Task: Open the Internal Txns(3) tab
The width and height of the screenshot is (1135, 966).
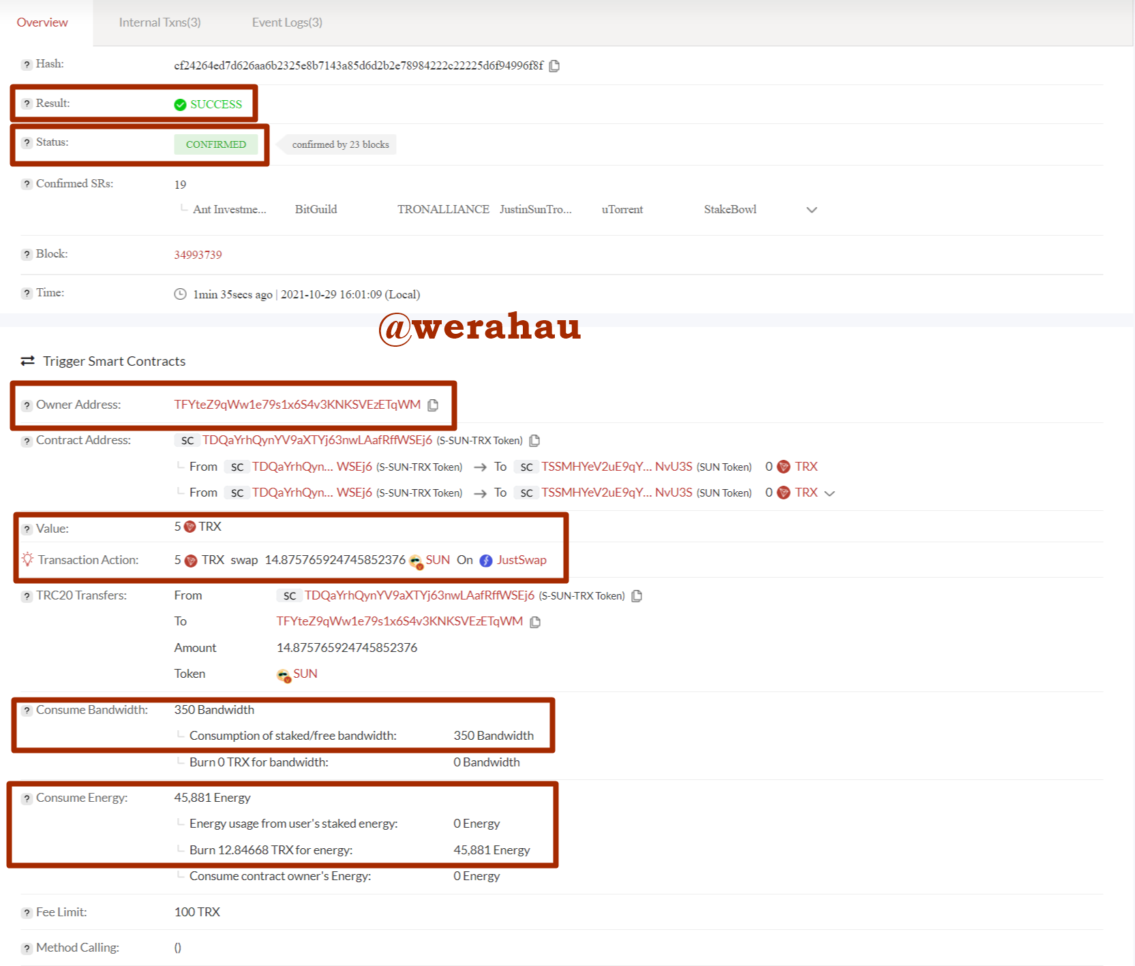Action: pos(160,22)
